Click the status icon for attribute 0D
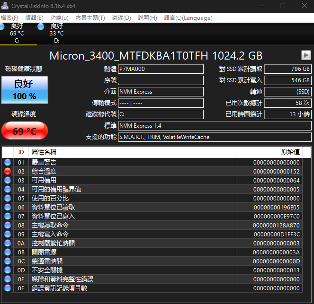Image resolution: width=314 pixels, height=304 pixels. coord(8,270)
